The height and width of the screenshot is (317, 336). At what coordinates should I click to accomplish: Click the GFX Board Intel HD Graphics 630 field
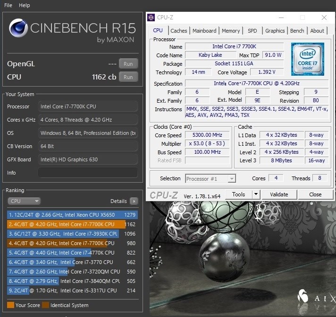(88, 159)
